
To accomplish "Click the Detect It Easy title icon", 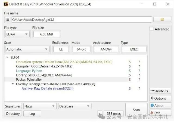I will 6,4.
